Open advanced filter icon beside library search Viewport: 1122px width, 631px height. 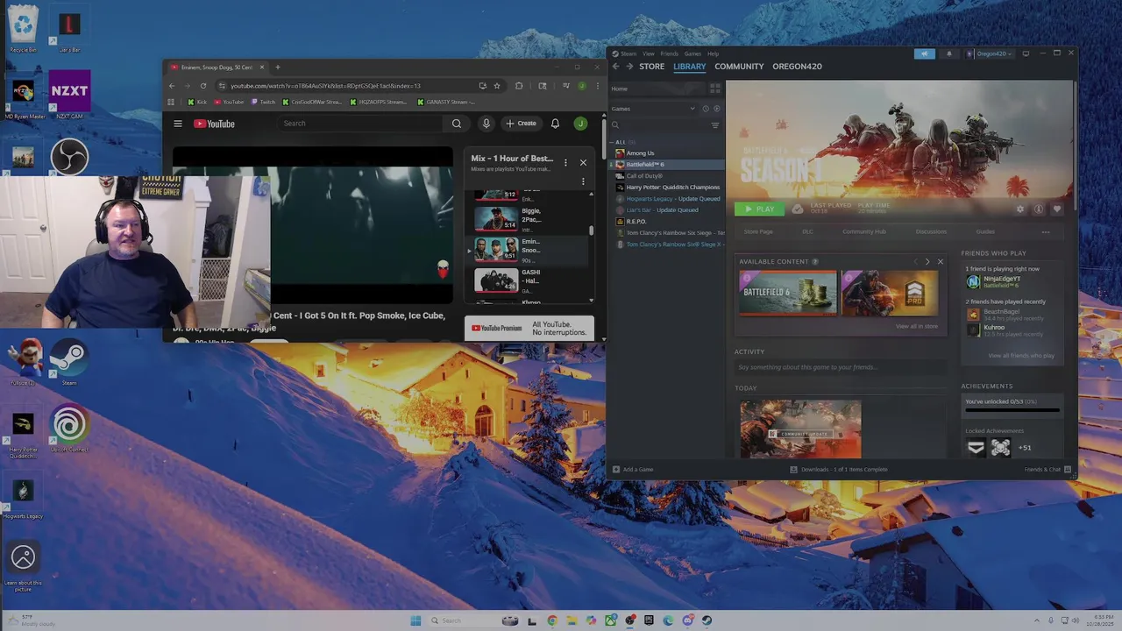point(714,125)
